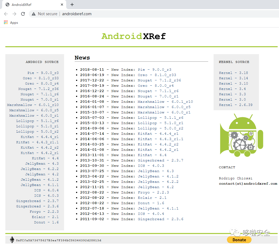279x245 pixels.
Task: Reload the page with refresh icon
Action: pos(23,14)
